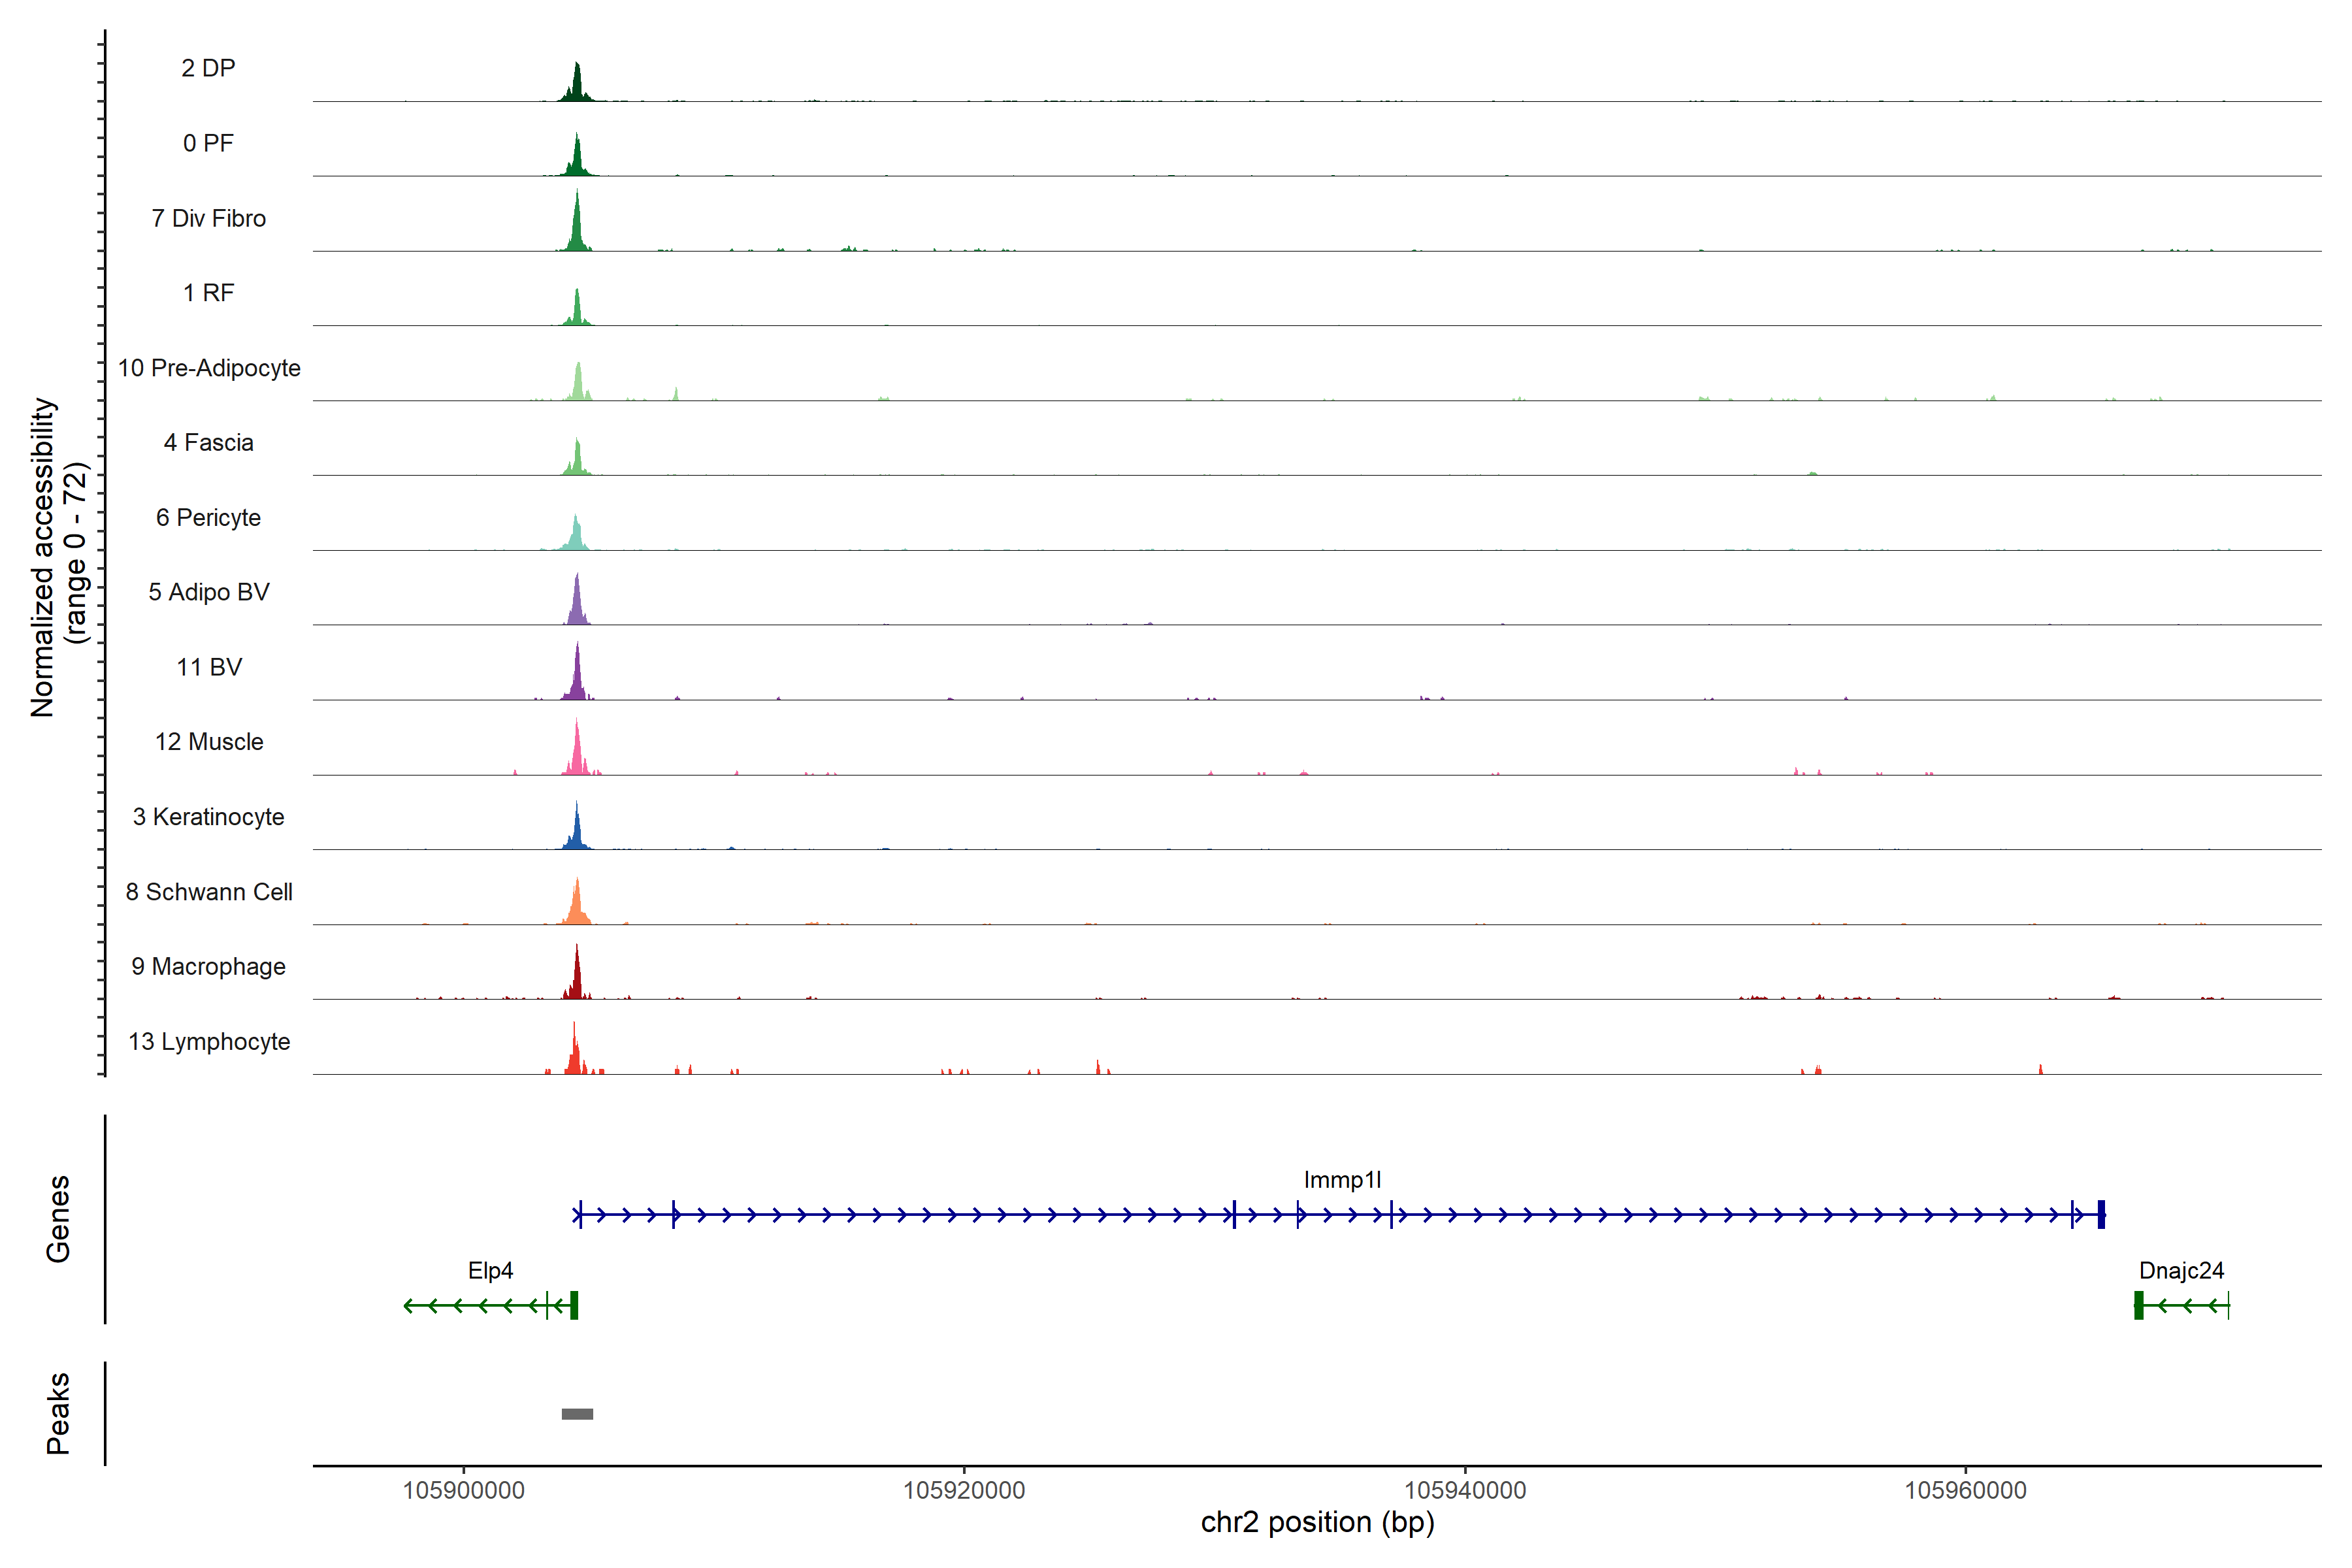This screenshot has width=2352, height=1568.
Task: Click the 2 DP track label
Action: pyautogui.click(x=208, y=68)
